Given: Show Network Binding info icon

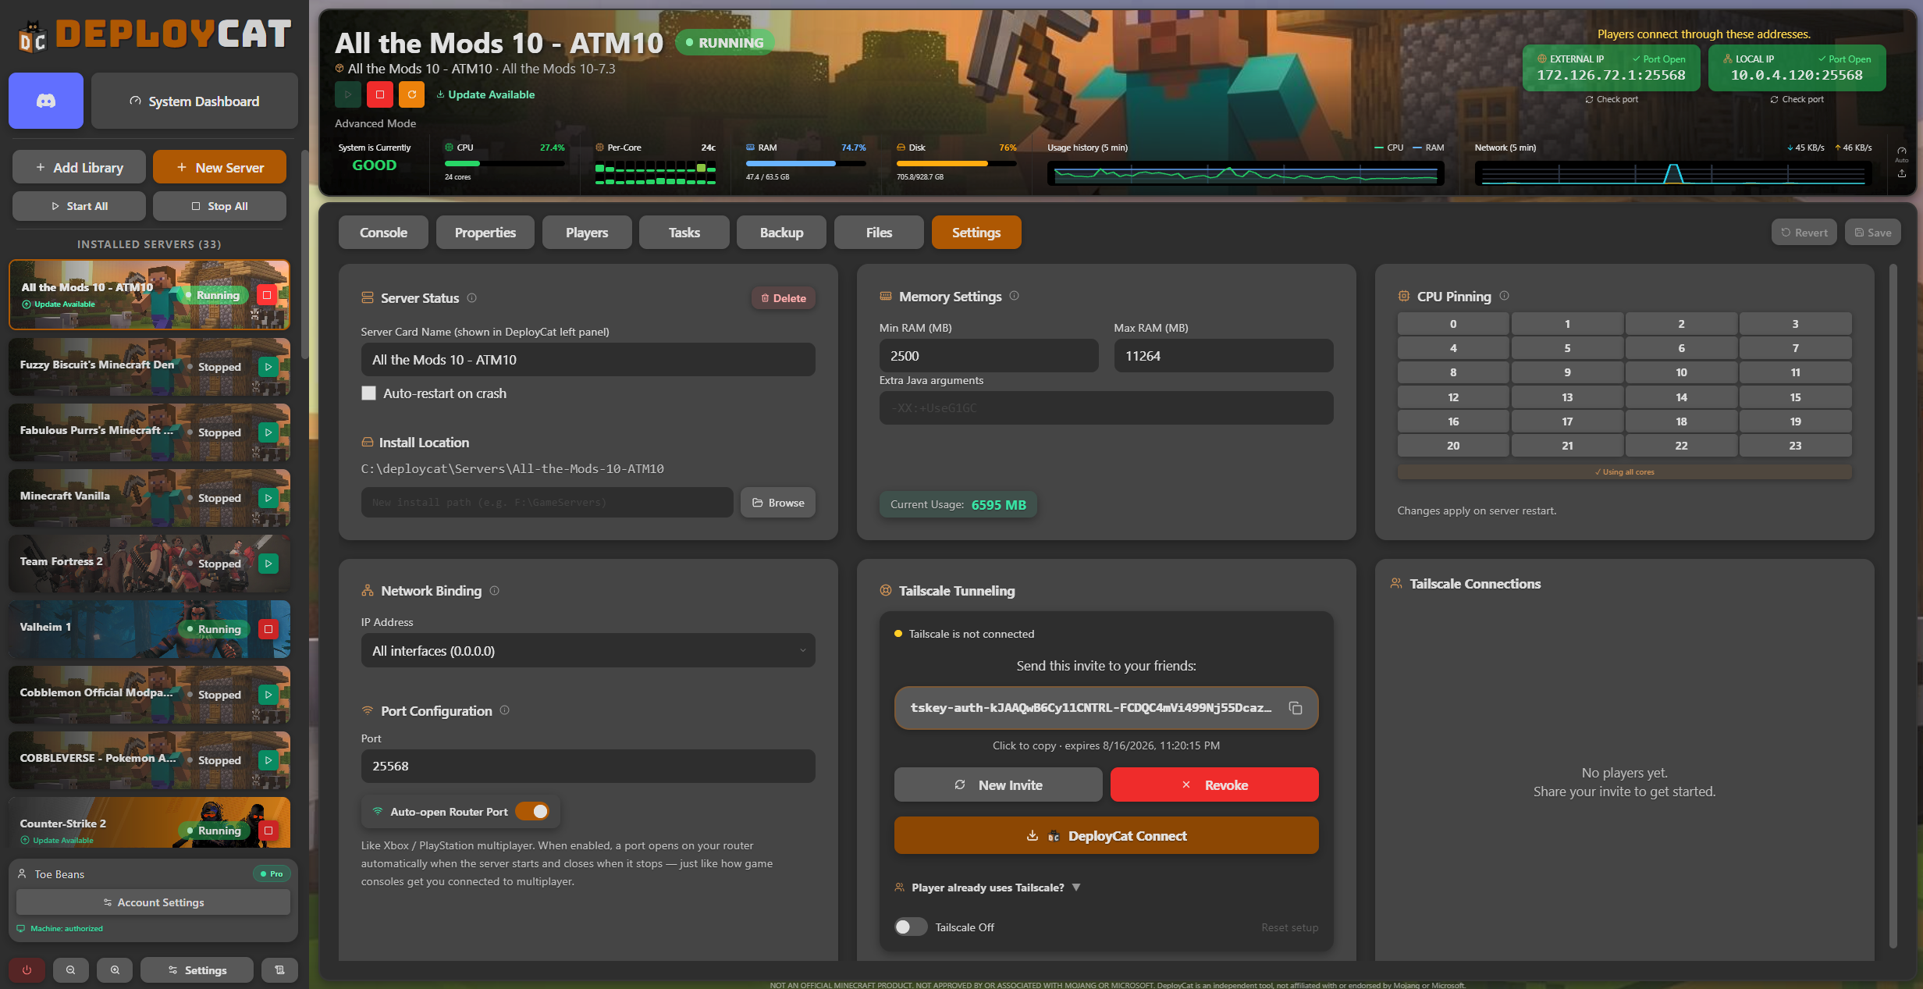Looking at the screenshot, I should tap(495, 591).
